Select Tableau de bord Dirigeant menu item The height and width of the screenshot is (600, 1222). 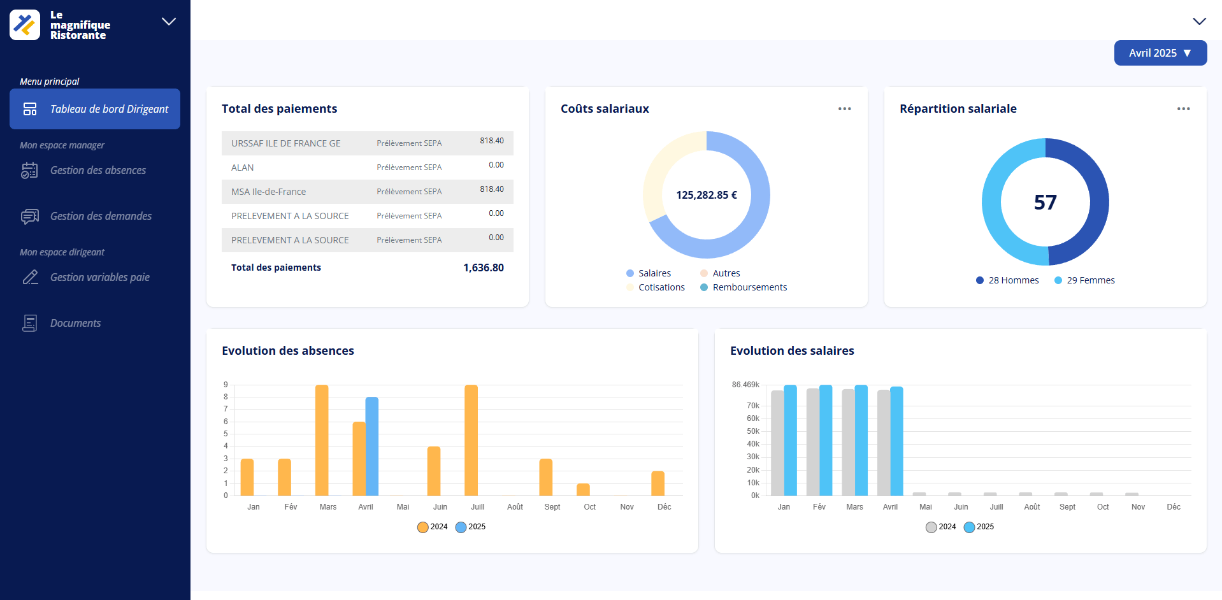(107, 109)
